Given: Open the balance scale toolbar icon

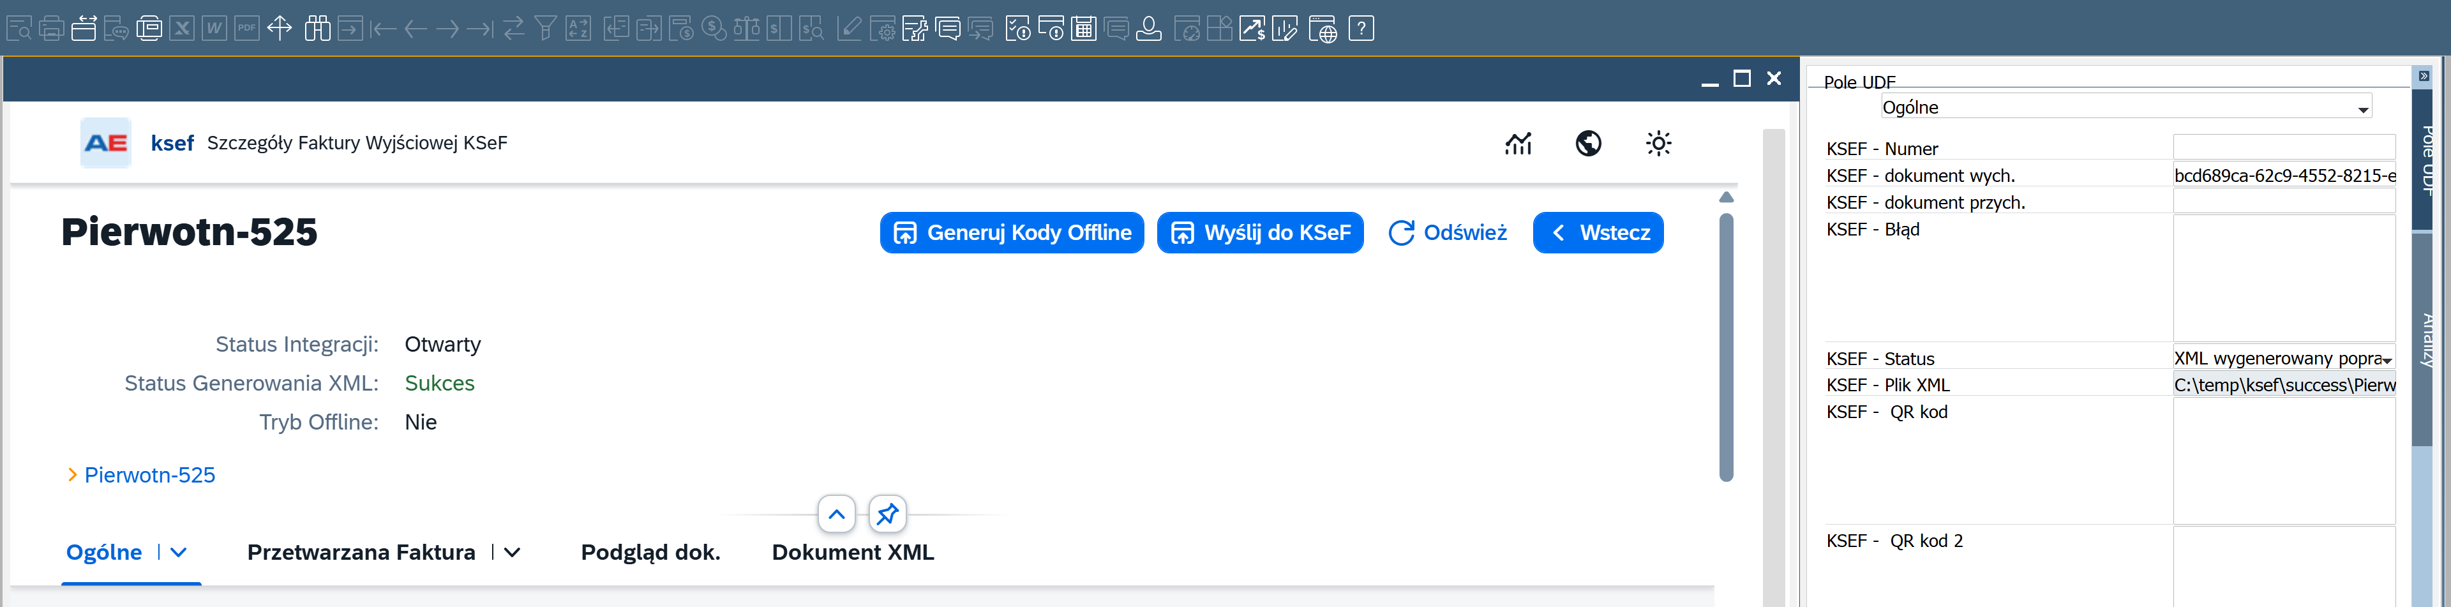Looking at the screenshot, I should 747,29.
